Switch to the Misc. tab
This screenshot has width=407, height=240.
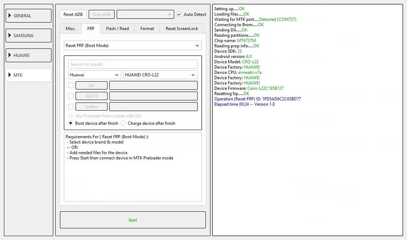click(x=71, y=28)
